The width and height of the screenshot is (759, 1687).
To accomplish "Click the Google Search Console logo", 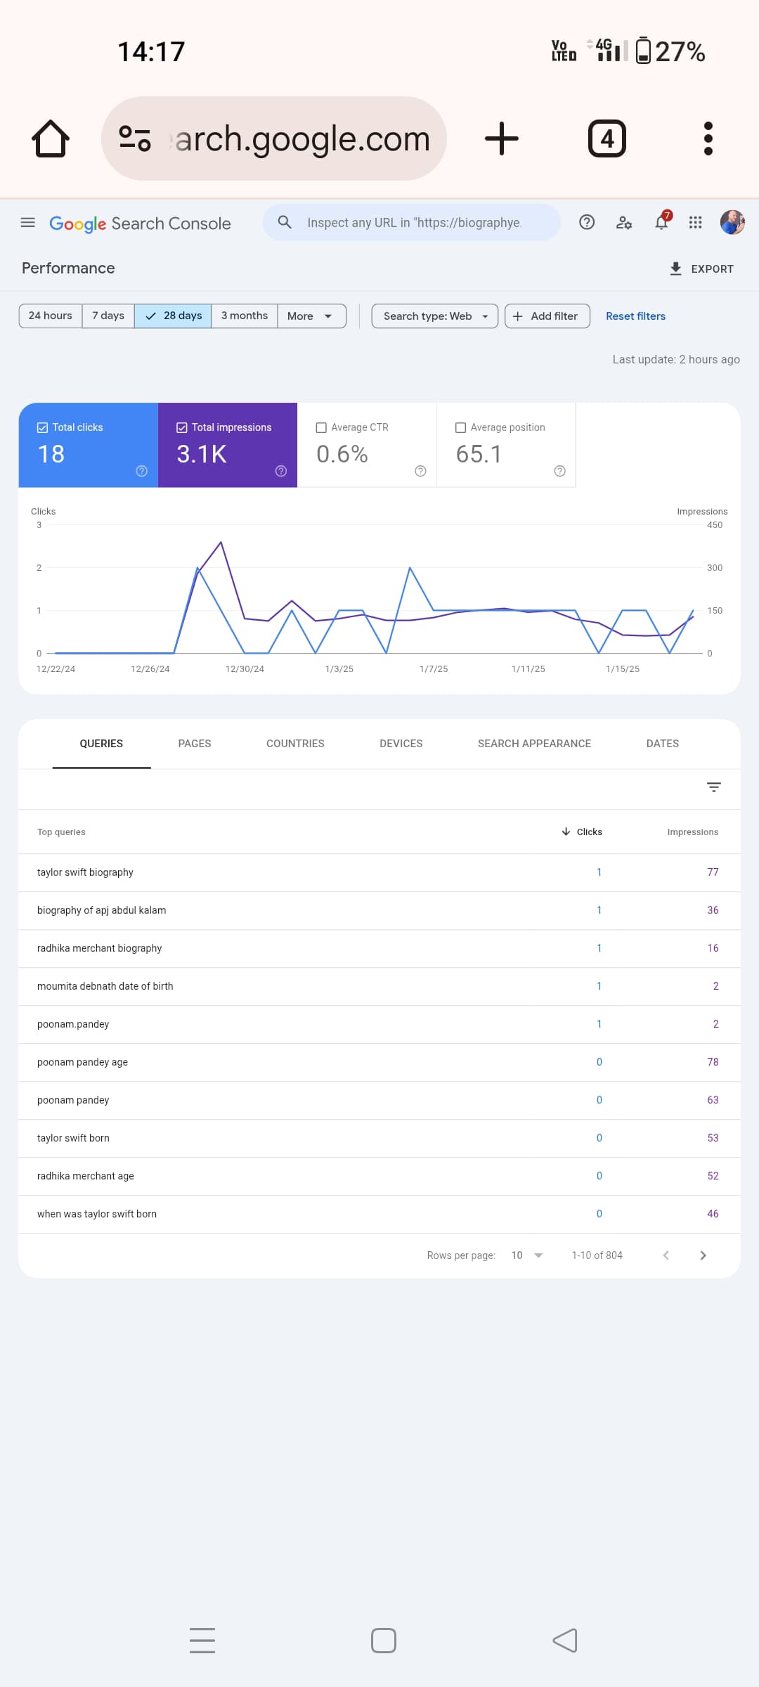I will click(x=140, y=224).
